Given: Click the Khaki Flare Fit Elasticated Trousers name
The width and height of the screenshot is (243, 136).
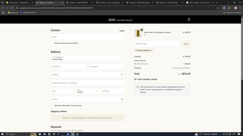Looking at the screenshot, I should tap(157, 32).
